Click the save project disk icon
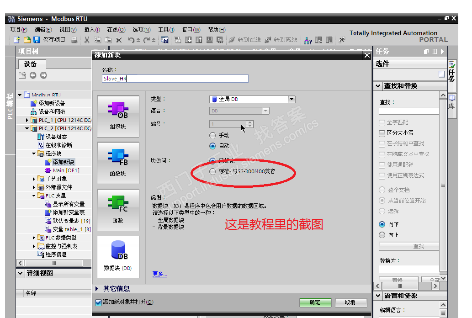 click(x=37, y=39)
